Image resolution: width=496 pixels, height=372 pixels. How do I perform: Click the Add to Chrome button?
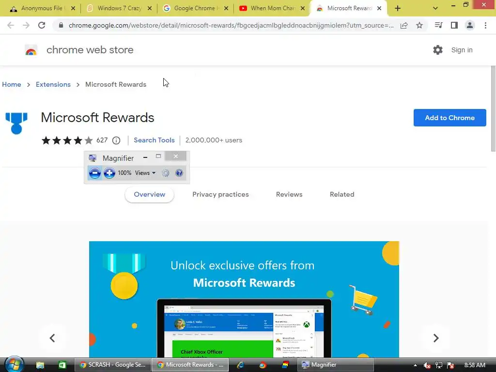click(449, 118)
